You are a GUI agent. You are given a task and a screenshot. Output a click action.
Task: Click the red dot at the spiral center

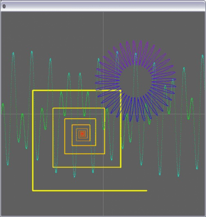(82, 134)
